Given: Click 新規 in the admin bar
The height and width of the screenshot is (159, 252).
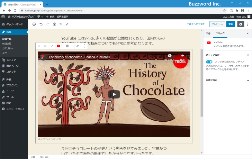Looking at the screenshot, I should pos(50,17).
